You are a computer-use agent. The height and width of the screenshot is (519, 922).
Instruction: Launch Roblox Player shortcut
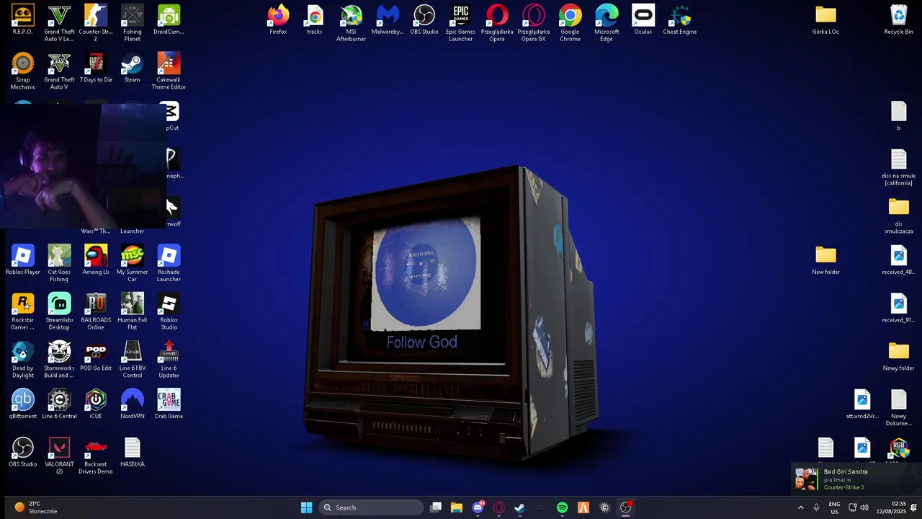coord(22,259)
